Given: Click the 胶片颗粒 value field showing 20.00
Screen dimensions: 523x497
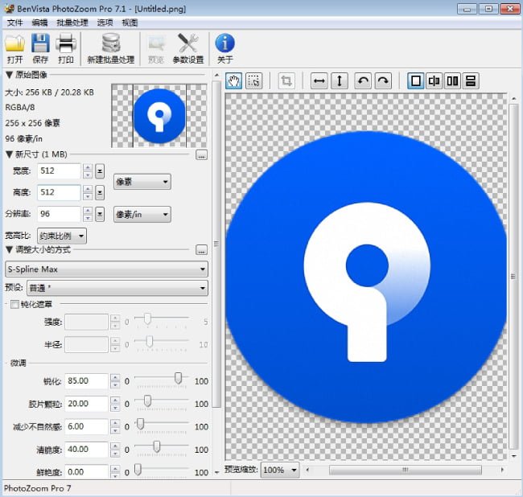Looking at the screenshot, I should click(86, 404).
